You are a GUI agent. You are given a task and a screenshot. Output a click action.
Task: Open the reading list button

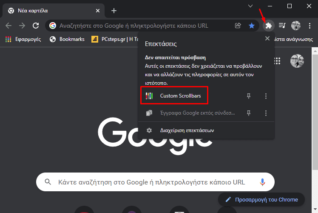pos(294,39)
